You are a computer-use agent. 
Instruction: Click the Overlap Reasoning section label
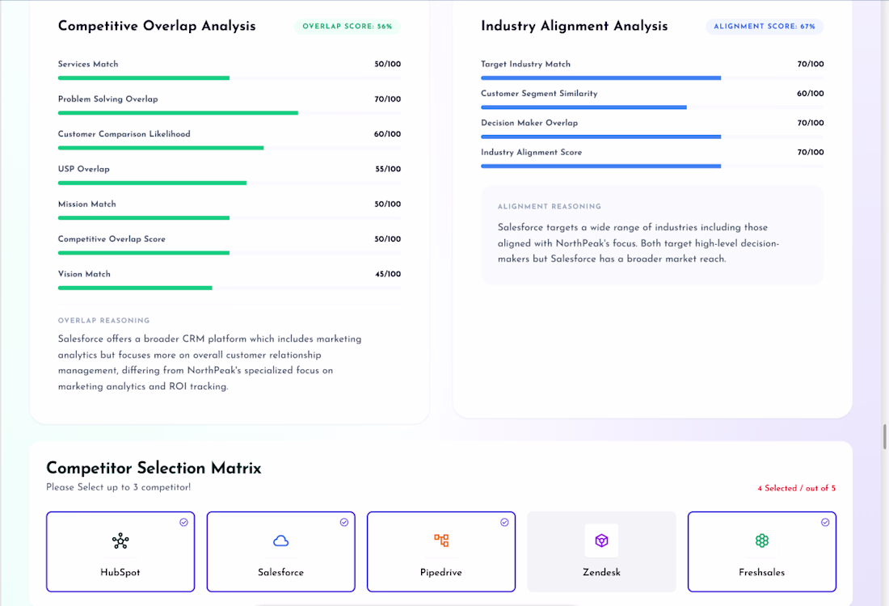point(103,321)
